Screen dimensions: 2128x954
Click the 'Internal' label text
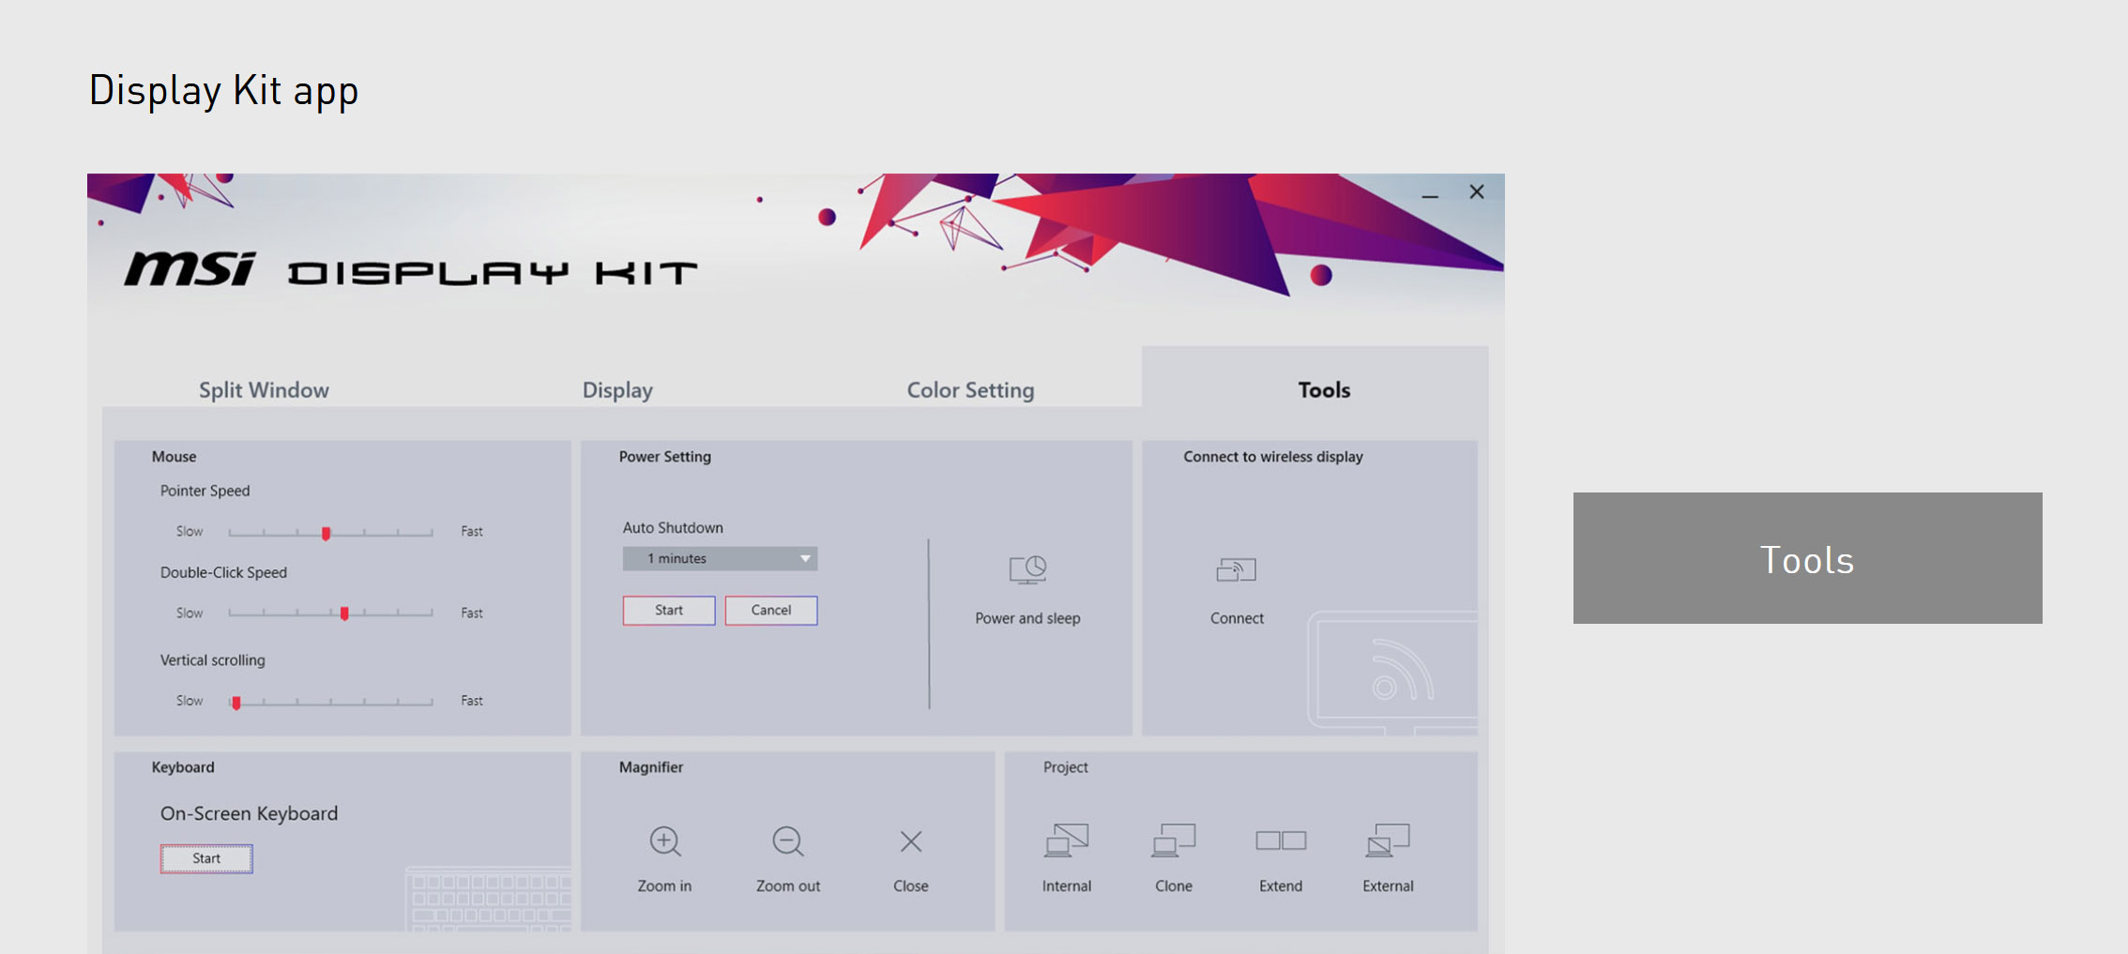point(1067,886)
